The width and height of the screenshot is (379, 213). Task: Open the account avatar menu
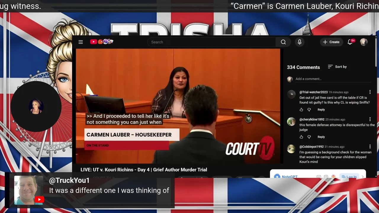[364, 42]
